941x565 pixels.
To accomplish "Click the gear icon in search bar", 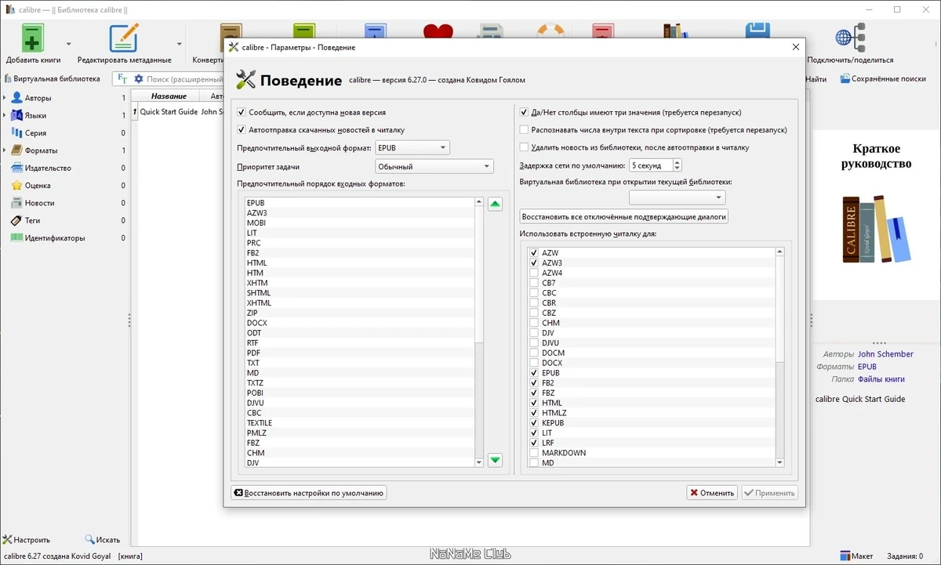I will tap(139, 79).
